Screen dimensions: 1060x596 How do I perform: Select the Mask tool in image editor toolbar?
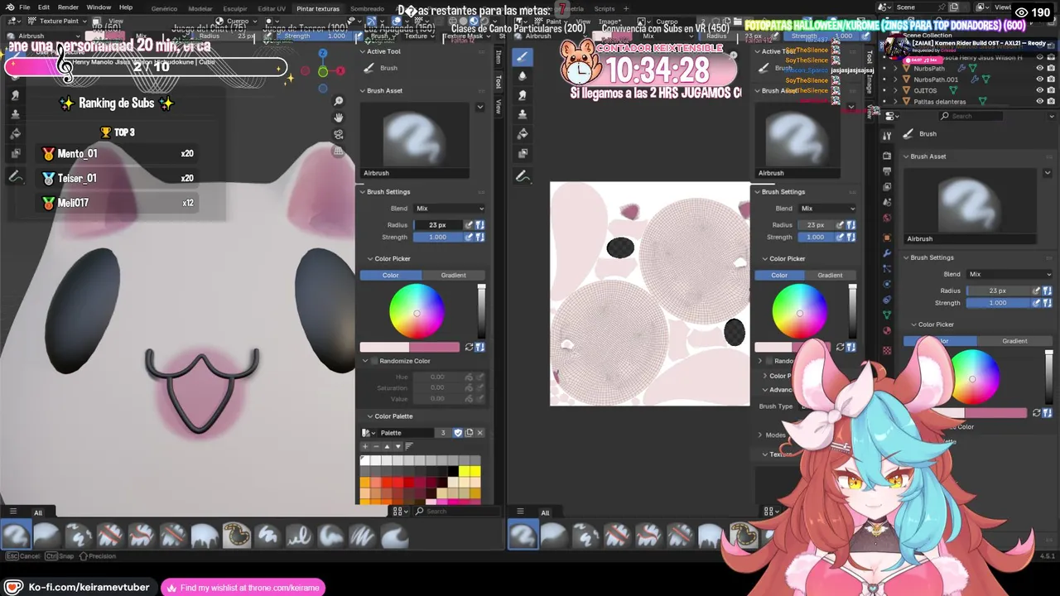click(x=522, y=154)
